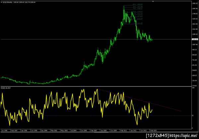Click the 1 Oct 2013 date label
199x139 pixels.
pos(143,130)
